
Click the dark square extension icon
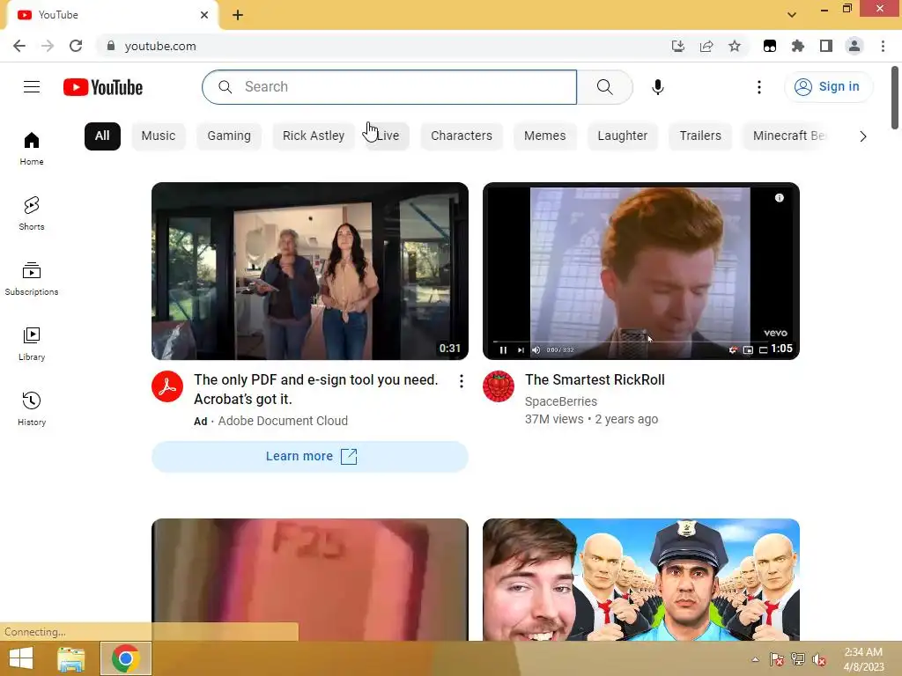pyautogui.click(x=770, y=46)
